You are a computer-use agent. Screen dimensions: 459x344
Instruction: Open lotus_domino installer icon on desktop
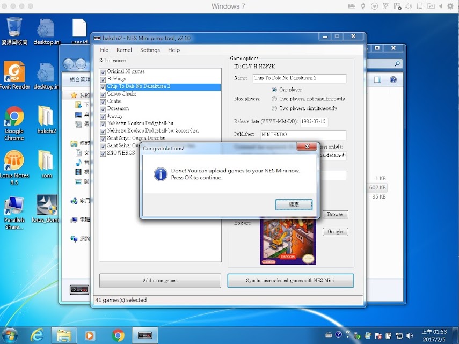[46, 209]
